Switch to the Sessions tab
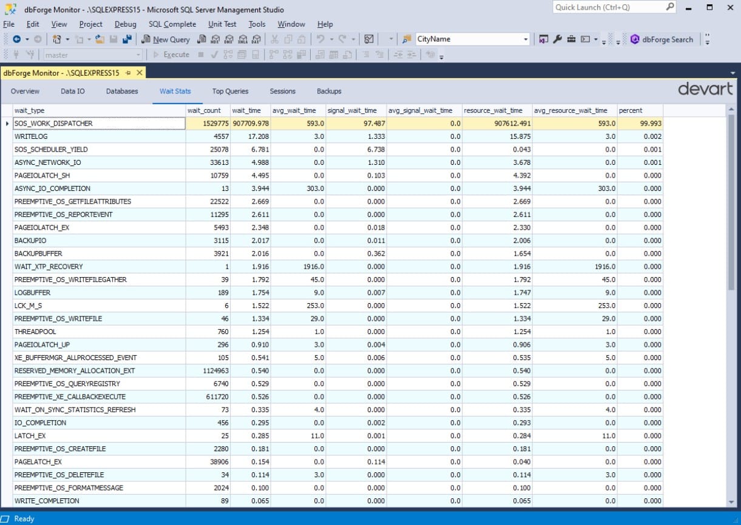741x525 pixels. coord(283,91)
